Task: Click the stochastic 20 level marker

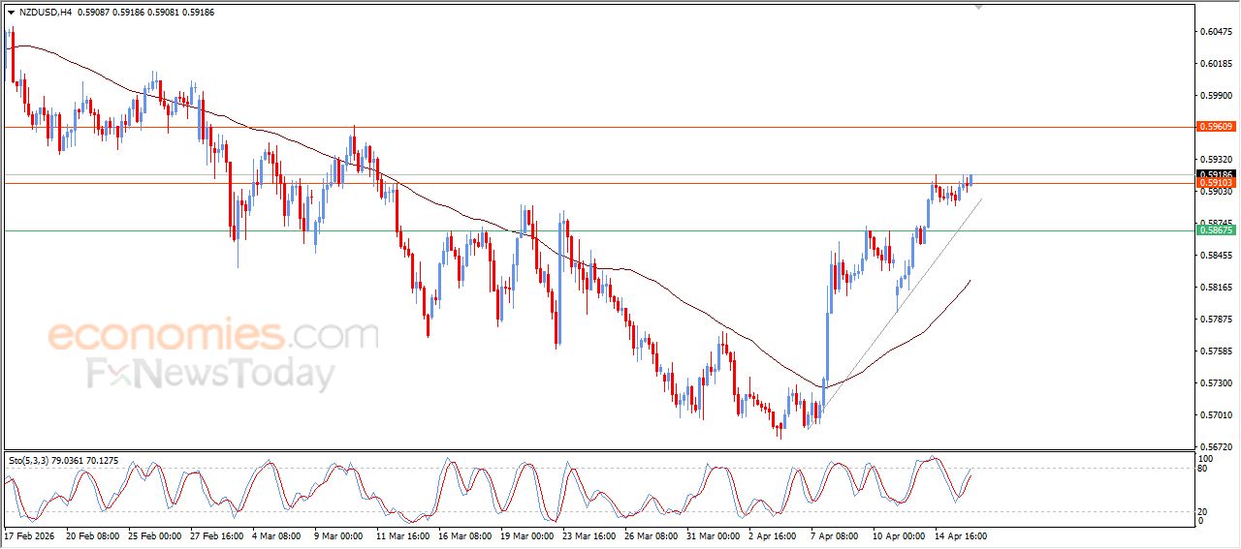Action: point(1204,510)
